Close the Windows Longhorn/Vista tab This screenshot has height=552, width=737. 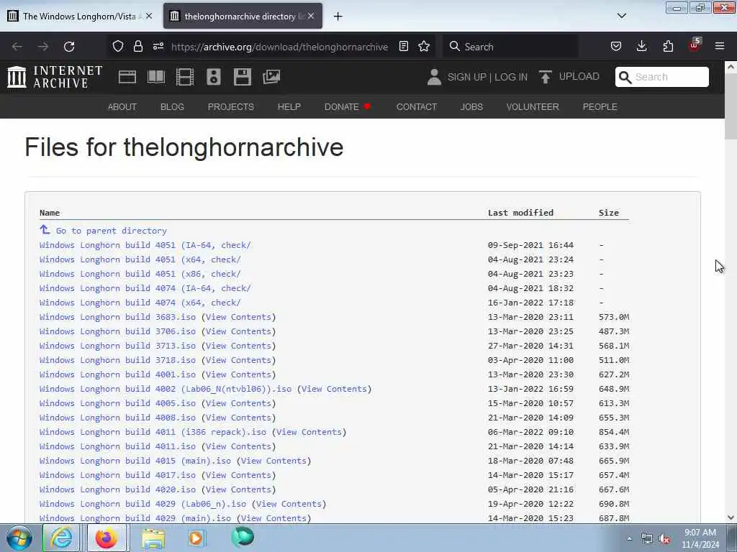tap(149, 16)
